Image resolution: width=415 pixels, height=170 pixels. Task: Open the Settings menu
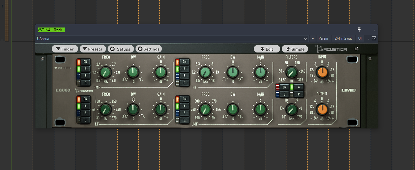pos(149,49)
